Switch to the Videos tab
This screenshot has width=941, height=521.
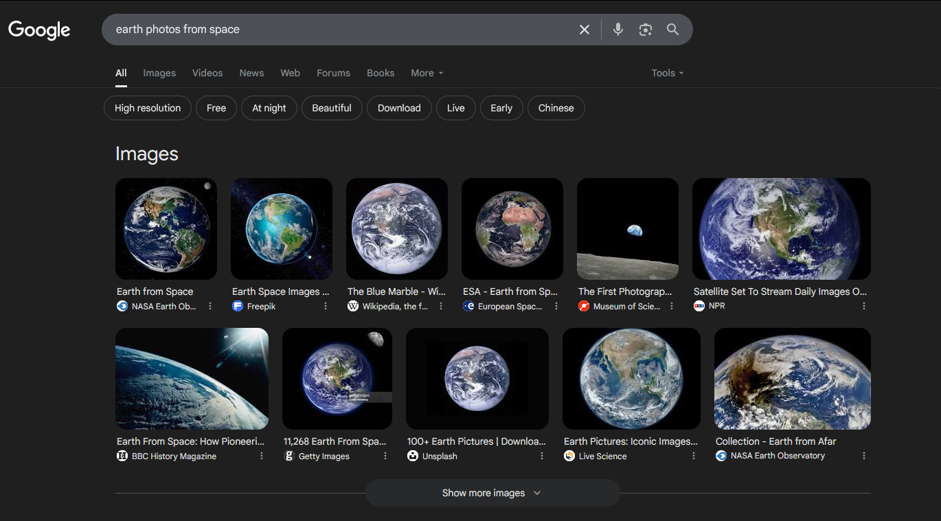(207, 73)
